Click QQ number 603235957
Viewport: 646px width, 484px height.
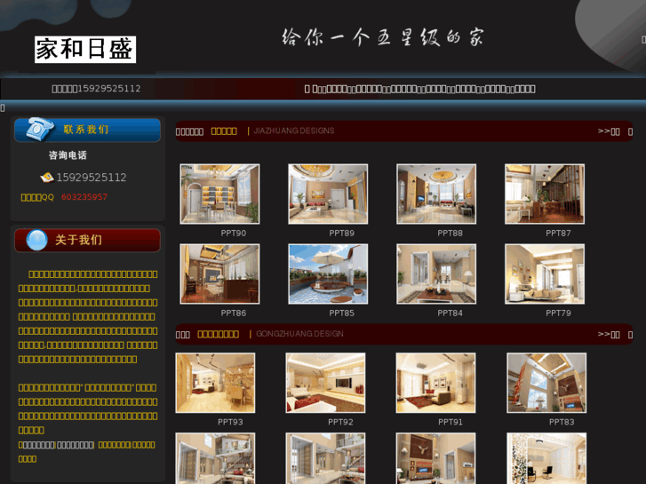(x=84, y=197)
